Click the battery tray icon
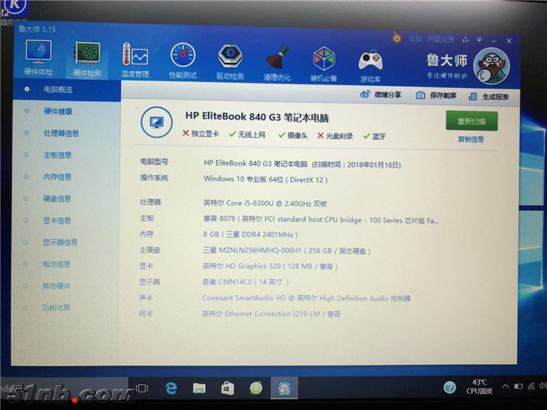This screenshot has width=547, height=410. tap(518, 386)
